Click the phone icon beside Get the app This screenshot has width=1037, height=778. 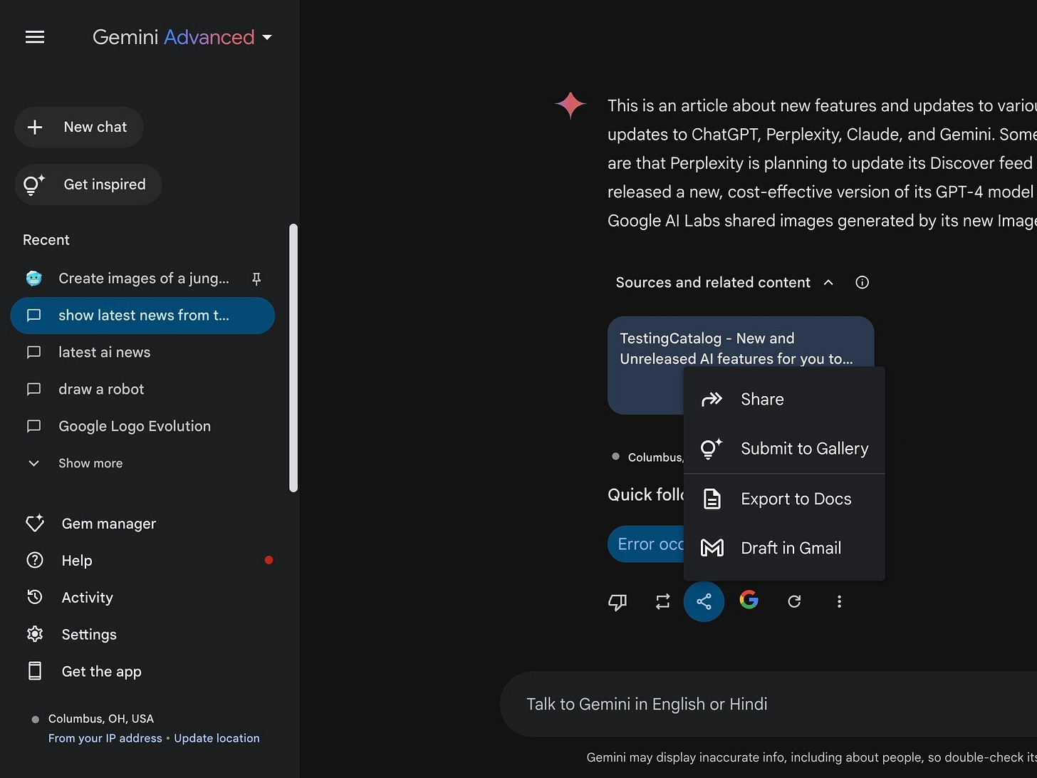35,671
